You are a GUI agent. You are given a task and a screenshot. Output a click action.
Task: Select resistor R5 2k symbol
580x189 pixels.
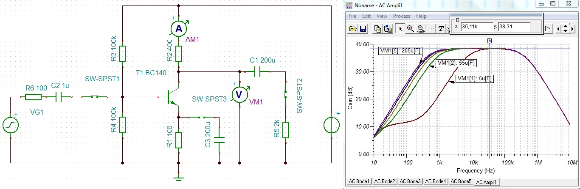[x=286, y=130]
